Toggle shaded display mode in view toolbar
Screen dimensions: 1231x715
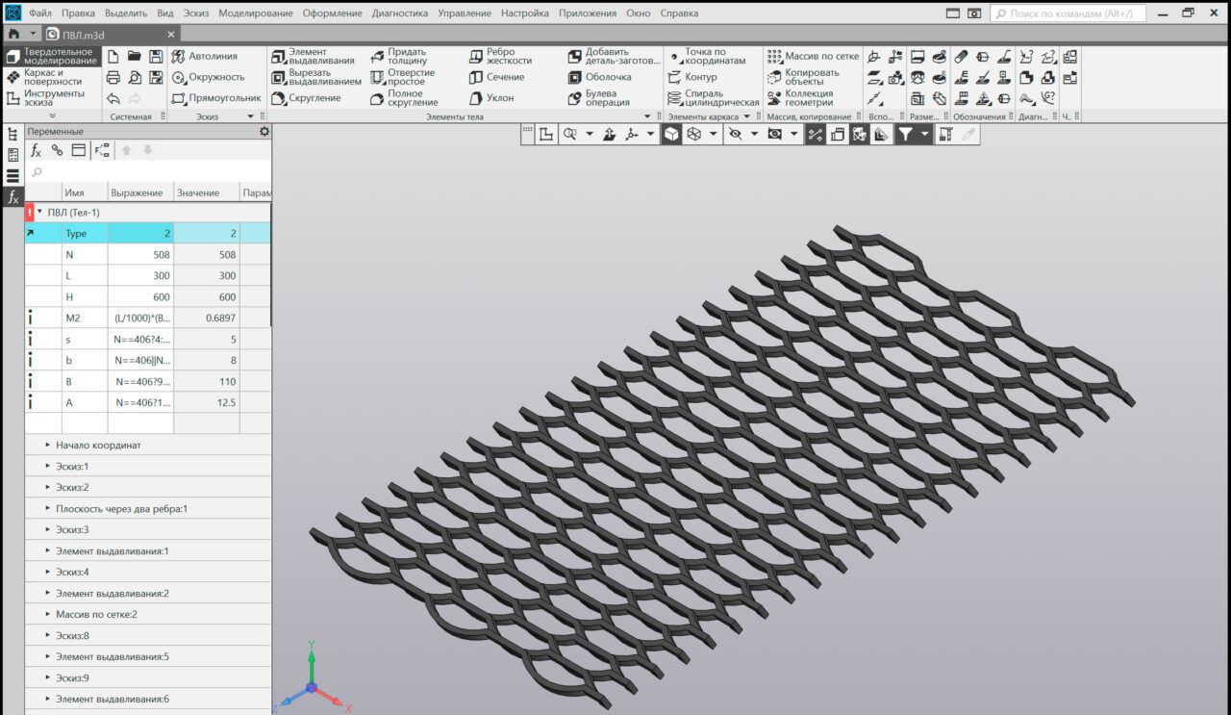(x=671, y=135)
